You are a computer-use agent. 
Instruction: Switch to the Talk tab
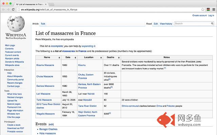coord(43,24)
